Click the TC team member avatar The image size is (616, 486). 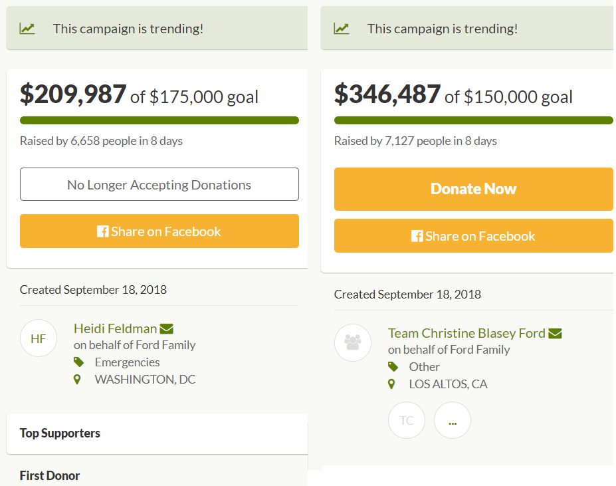[x=407, y=420]
